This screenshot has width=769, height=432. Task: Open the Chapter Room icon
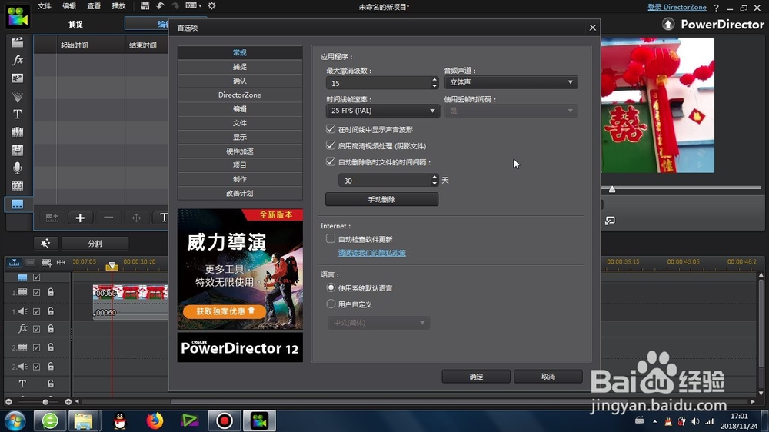pos(17,186)
